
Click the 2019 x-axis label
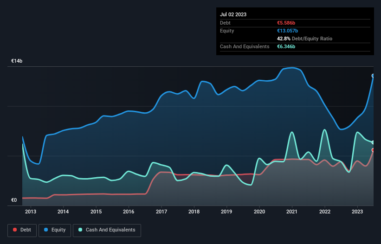[226, 212]
